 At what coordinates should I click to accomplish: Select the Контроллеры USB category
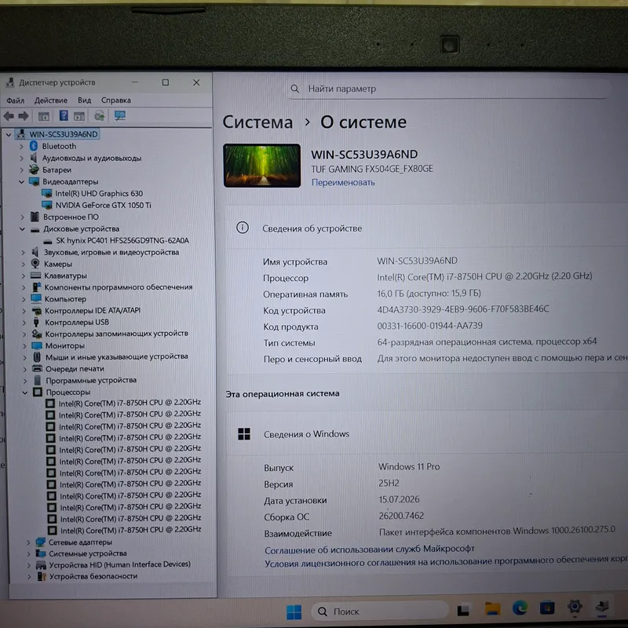76,322
